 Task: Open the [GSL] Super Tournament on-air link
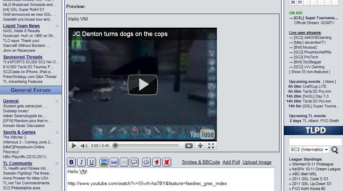(316, 18)
